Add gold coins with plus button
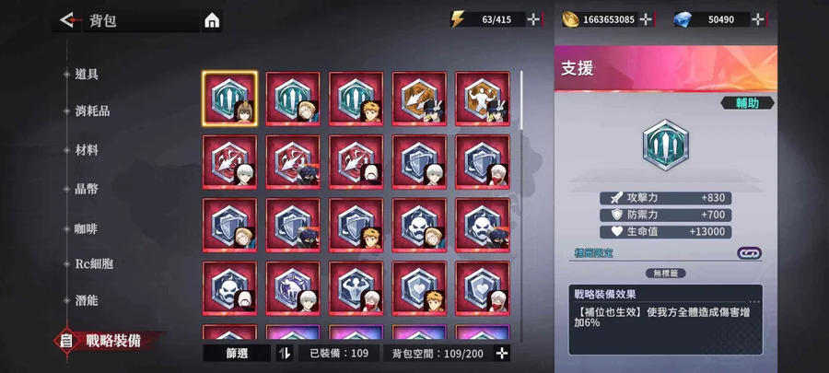The image size is (829, 373). [x=646, y=19]
